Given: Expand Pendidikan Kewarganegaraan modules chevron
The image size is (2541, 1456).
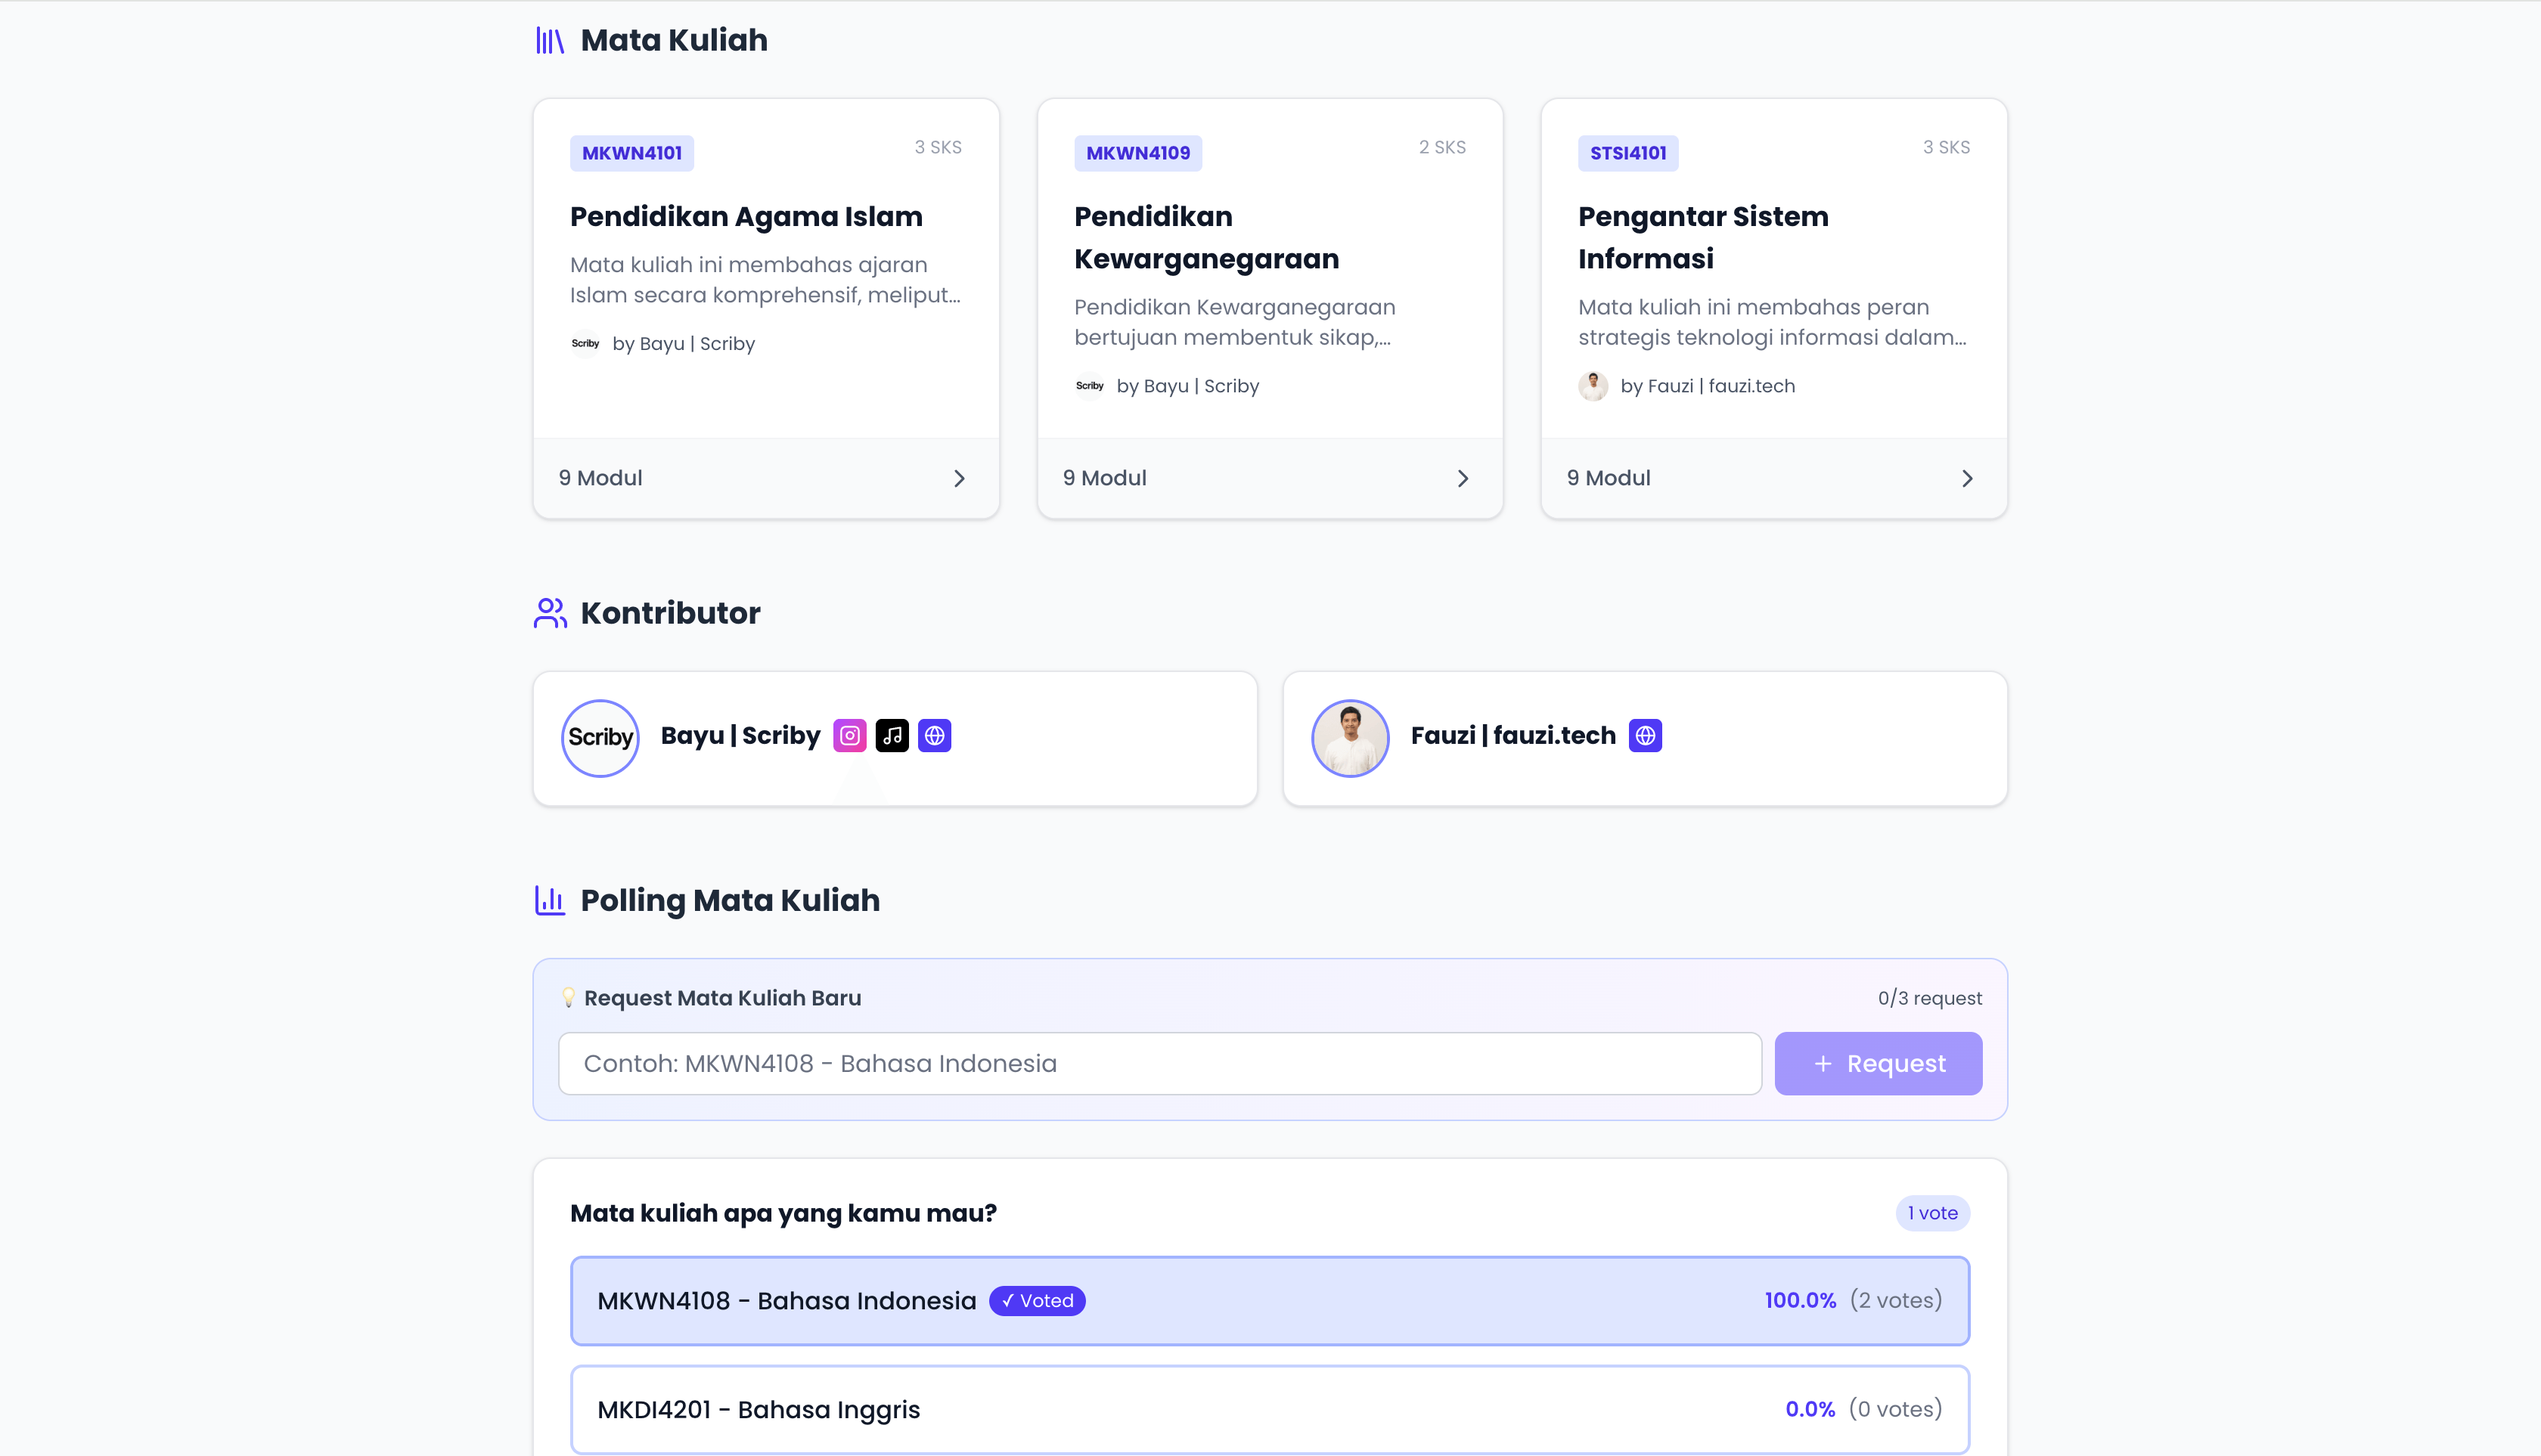Looking at the screenshot, I should (1463, 478).
